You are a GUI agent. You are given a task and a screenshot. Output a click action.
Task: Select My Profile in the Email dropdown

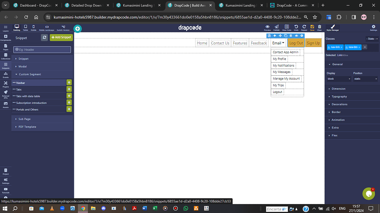(279, 59)
